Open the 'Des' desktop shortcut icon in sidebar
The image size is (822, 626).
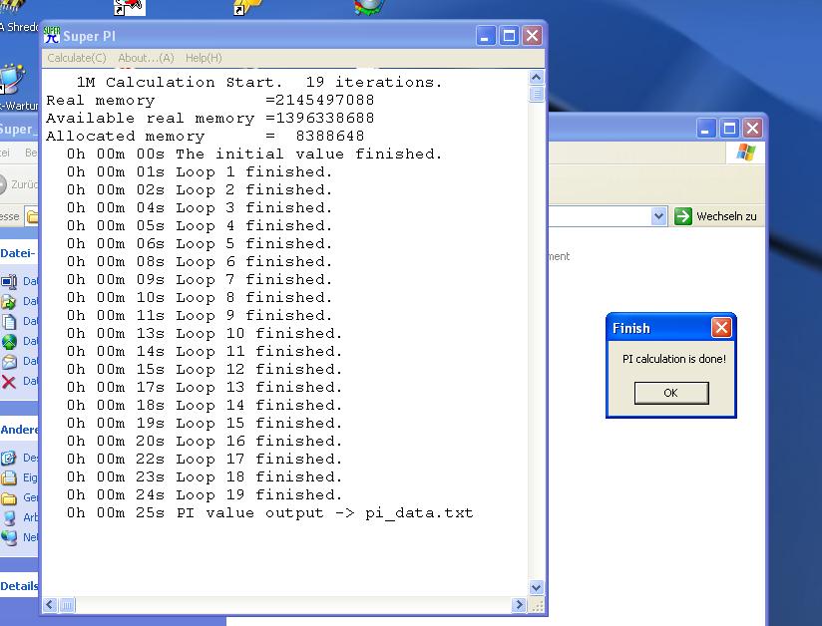click(x=9, y=458)
